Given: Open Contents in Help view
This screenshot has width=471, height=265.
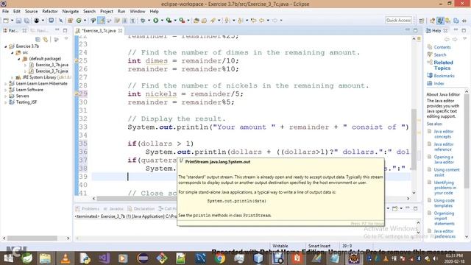Looking at the screenshot, I should 442,47.
